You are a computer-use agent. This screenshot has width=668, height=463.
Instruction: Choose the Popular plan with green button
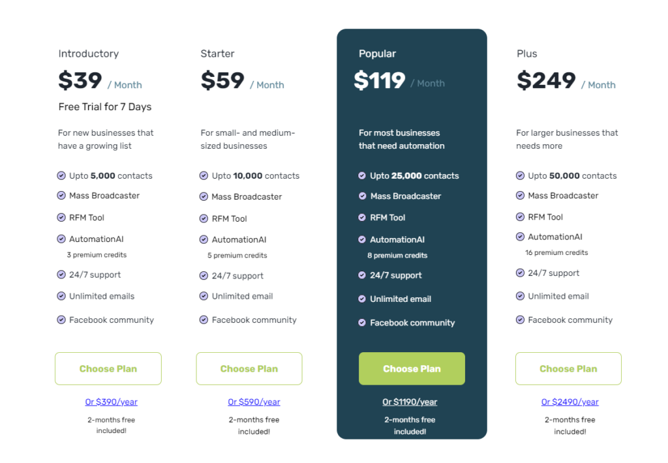(412, 368)
